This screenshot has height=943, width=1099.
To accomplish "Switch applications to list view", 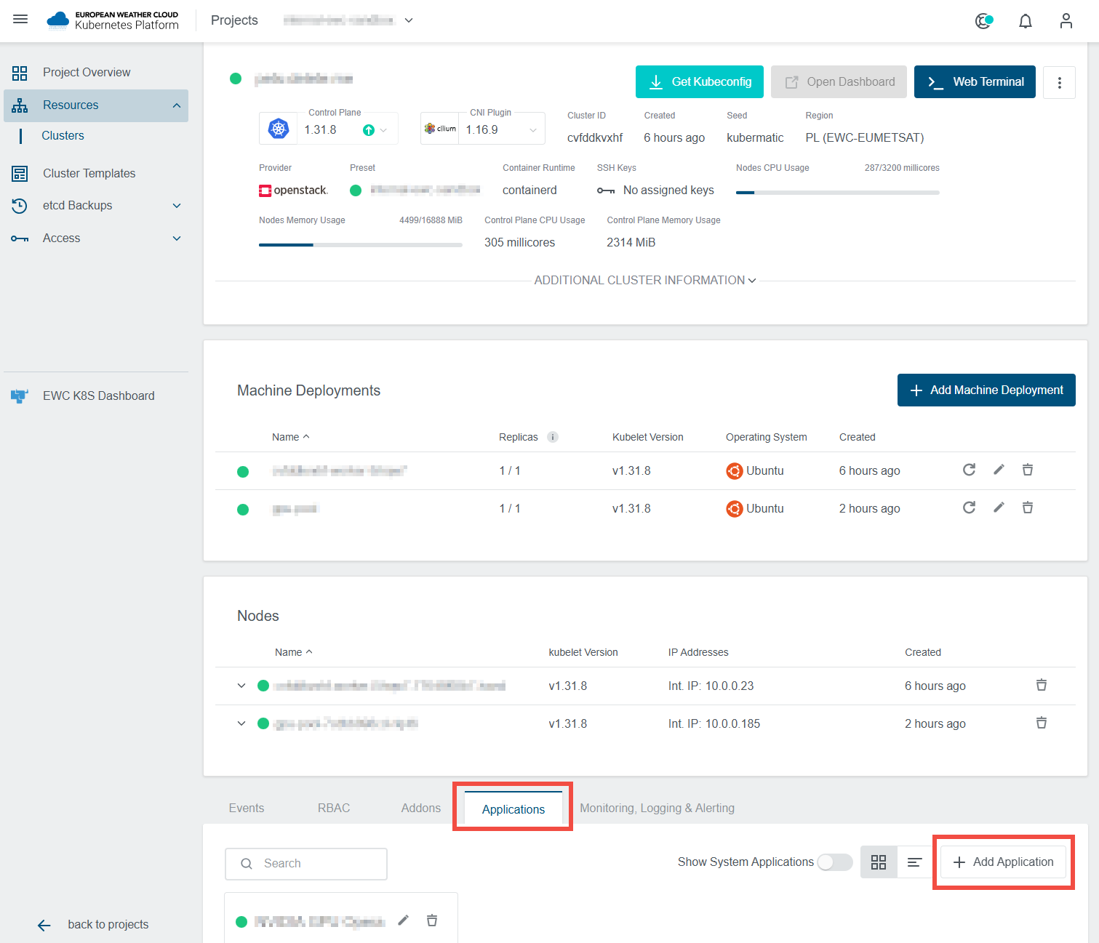I will tap(915, 862).
